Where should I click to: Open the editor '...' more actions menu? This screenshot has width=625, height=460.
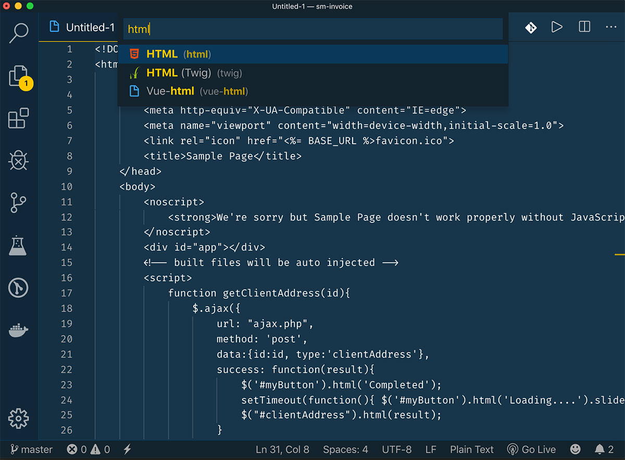point(611,27)
